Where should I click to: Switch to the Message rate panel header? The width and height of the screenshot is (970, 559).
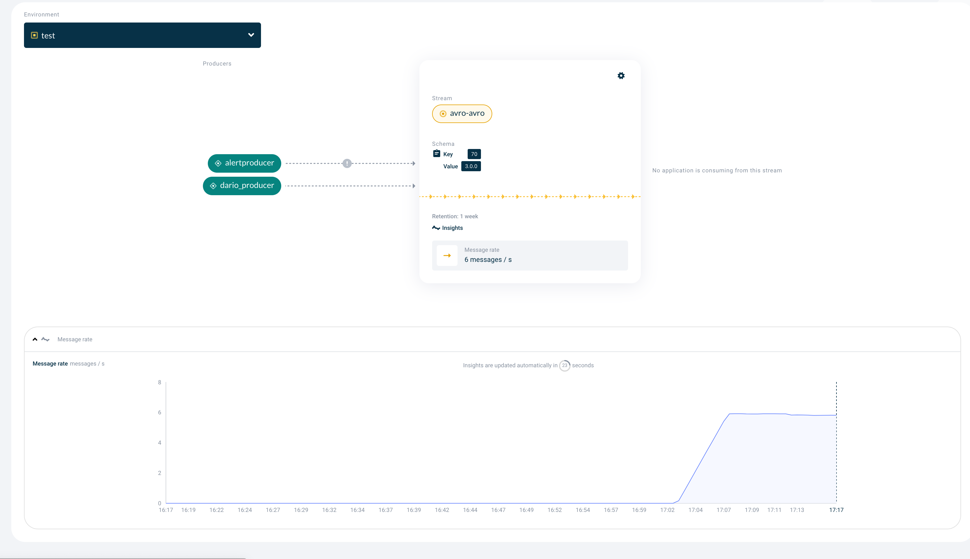click(75, 339)
